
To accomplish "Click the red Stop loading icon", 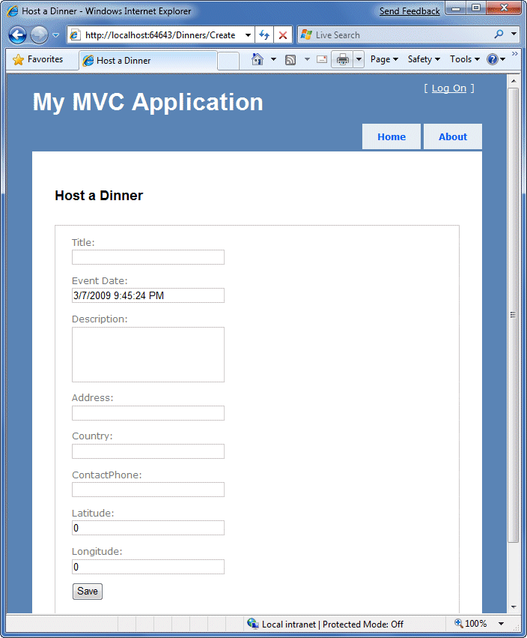I will point(283,35).
